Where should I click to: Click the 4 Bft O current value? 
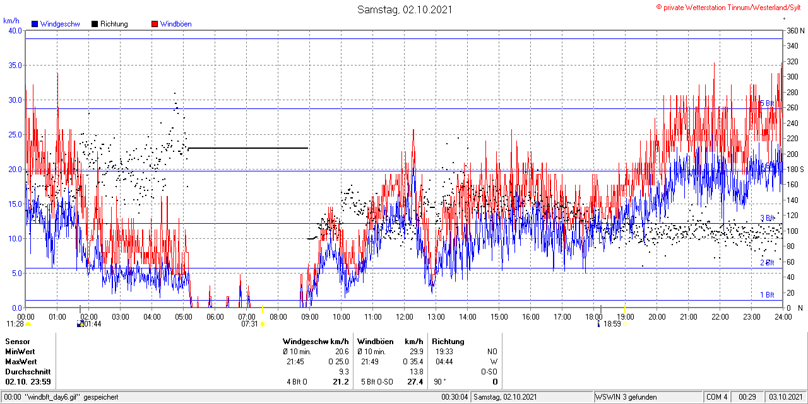297,382
